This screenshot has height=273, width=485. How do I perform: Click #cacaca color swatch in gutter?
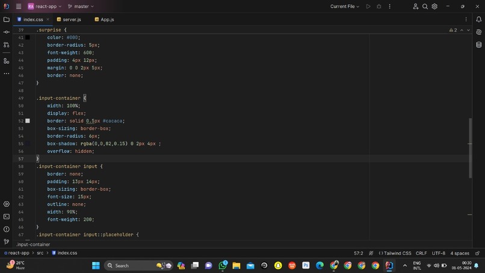(28, 121)
